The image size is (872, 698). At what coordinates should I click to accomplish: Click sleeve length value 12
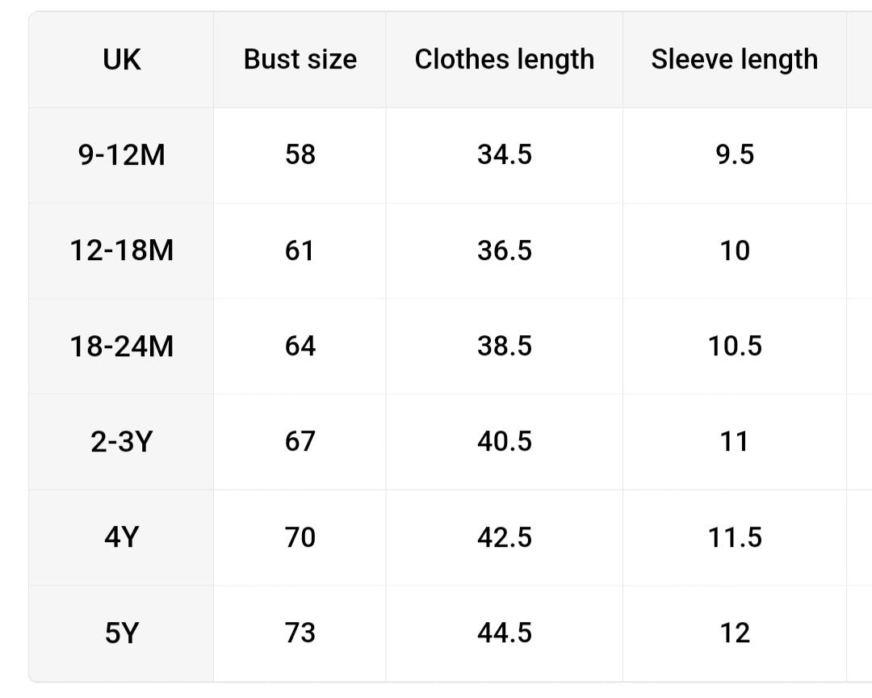(x=735, y=633)
